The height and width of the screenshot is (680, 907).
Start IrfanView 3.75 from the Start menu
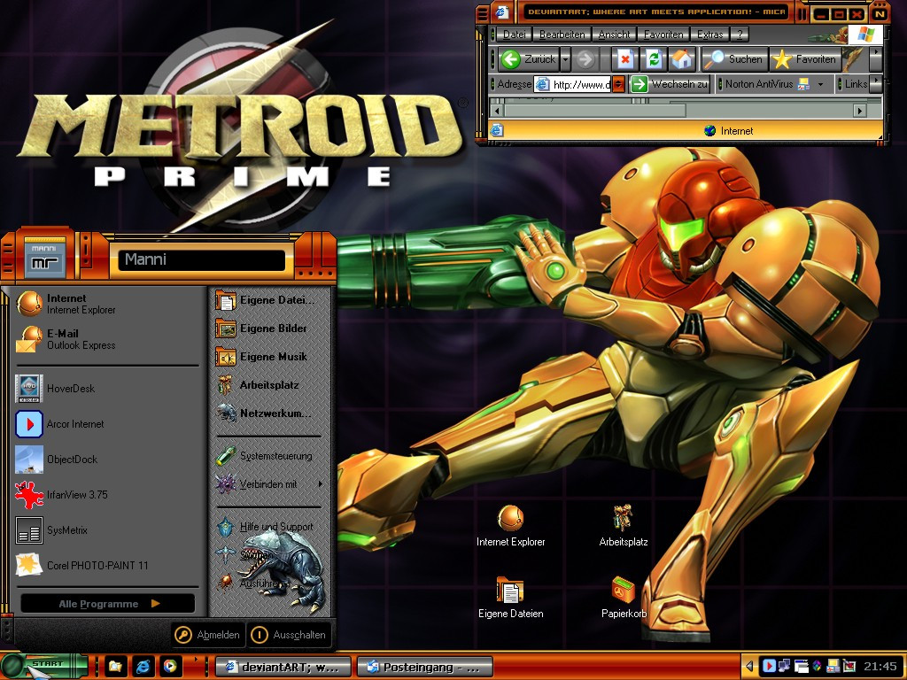click(x=107, y=494)
